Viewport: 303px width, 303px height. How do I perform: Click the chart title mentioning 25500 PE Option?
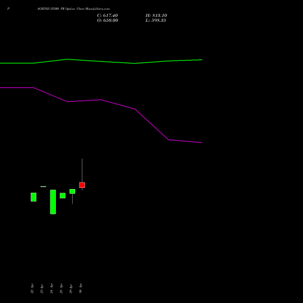[73, 8]
